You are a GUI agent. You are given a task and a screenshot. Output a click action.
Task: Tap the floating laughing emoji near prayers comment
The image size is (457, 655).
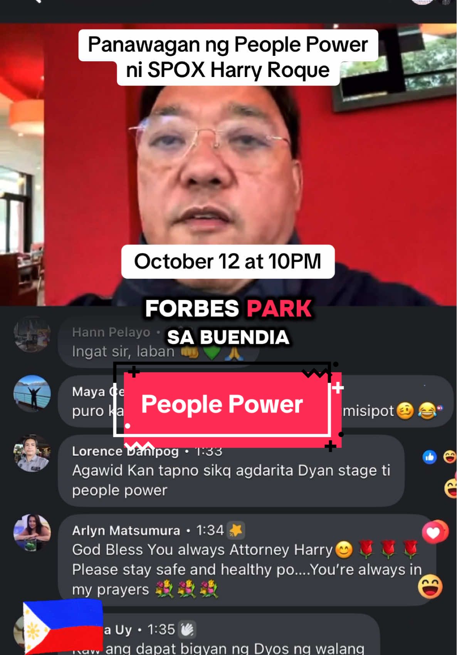(x=430, y=586)
